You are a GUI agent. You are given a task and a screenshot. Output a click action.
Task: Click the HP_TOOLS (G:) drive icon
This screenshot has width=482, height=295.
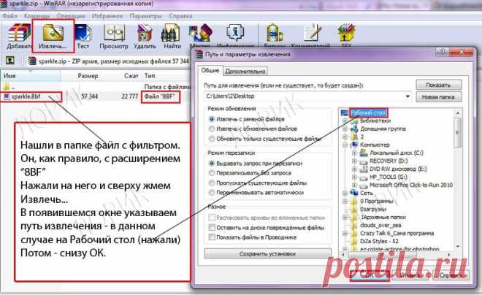tap(364, 177)
